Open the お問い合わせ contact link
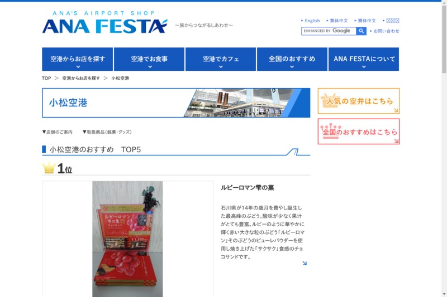The width and height of the screenshot is (447, 297). tap(386, 31)
